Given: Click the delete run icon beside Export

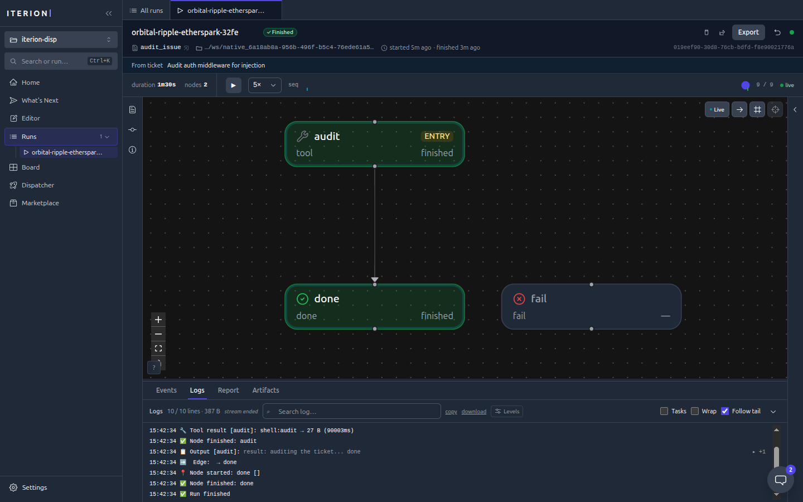Looking at the screenshot, I should click(x=707, y=32).
